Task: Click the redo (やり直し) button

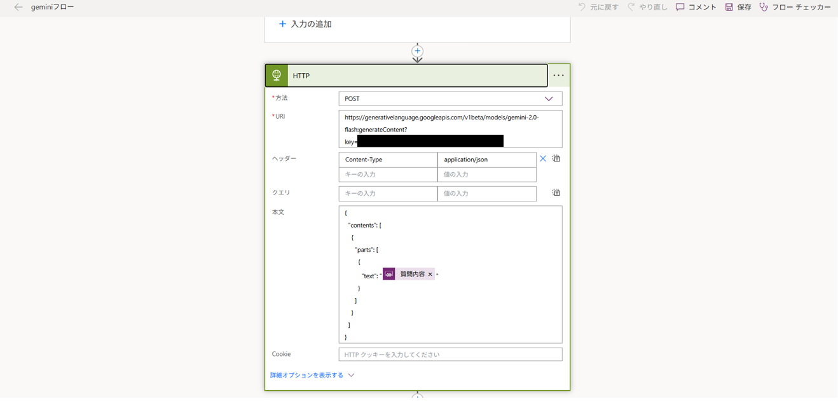Action: (x=647, y=7)
